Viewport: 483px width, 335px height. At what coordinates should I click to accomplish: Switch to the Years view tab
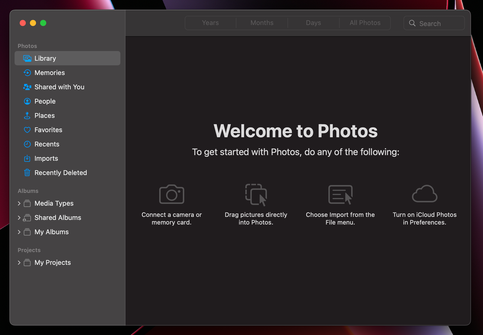tap(211, 23)
